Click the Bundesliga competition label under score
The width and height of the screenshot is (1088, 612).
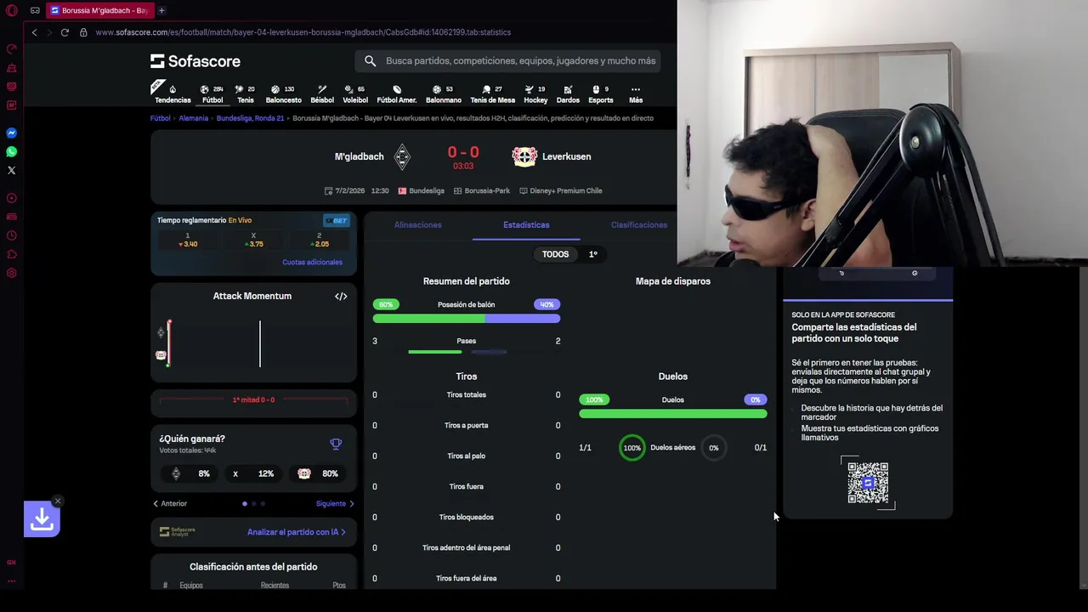pos(421,190)
